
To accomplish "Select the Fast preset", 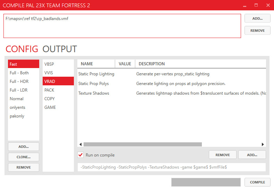I will point(24,64).
